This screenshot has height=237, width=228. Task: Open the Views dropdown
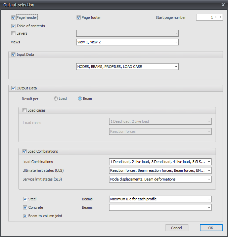(127, 42)
